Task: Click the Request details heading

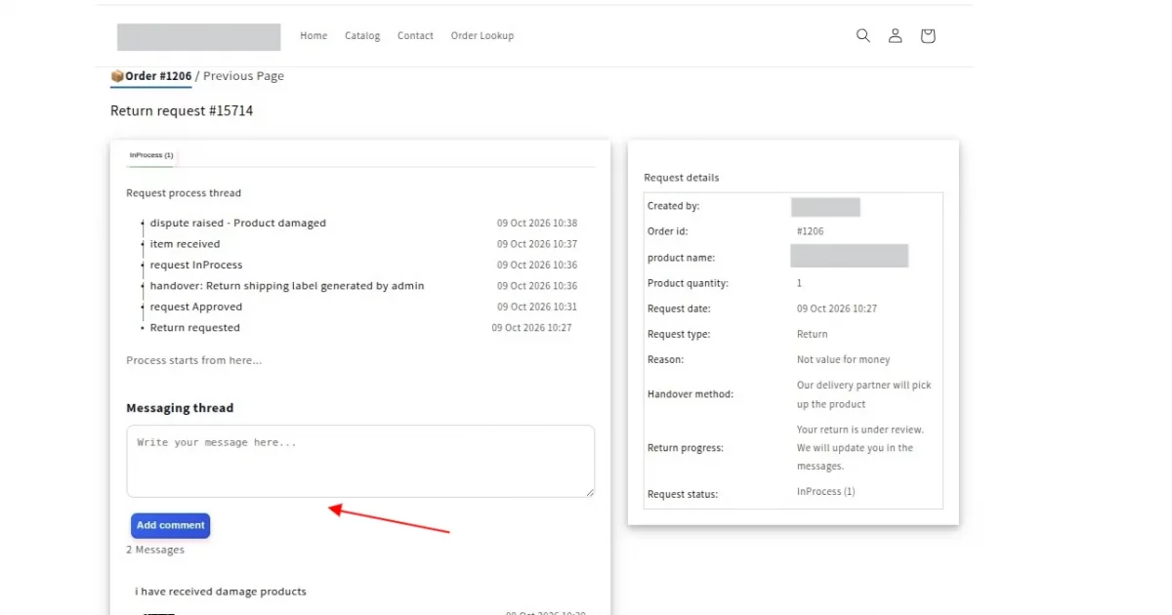Action: 682,178
